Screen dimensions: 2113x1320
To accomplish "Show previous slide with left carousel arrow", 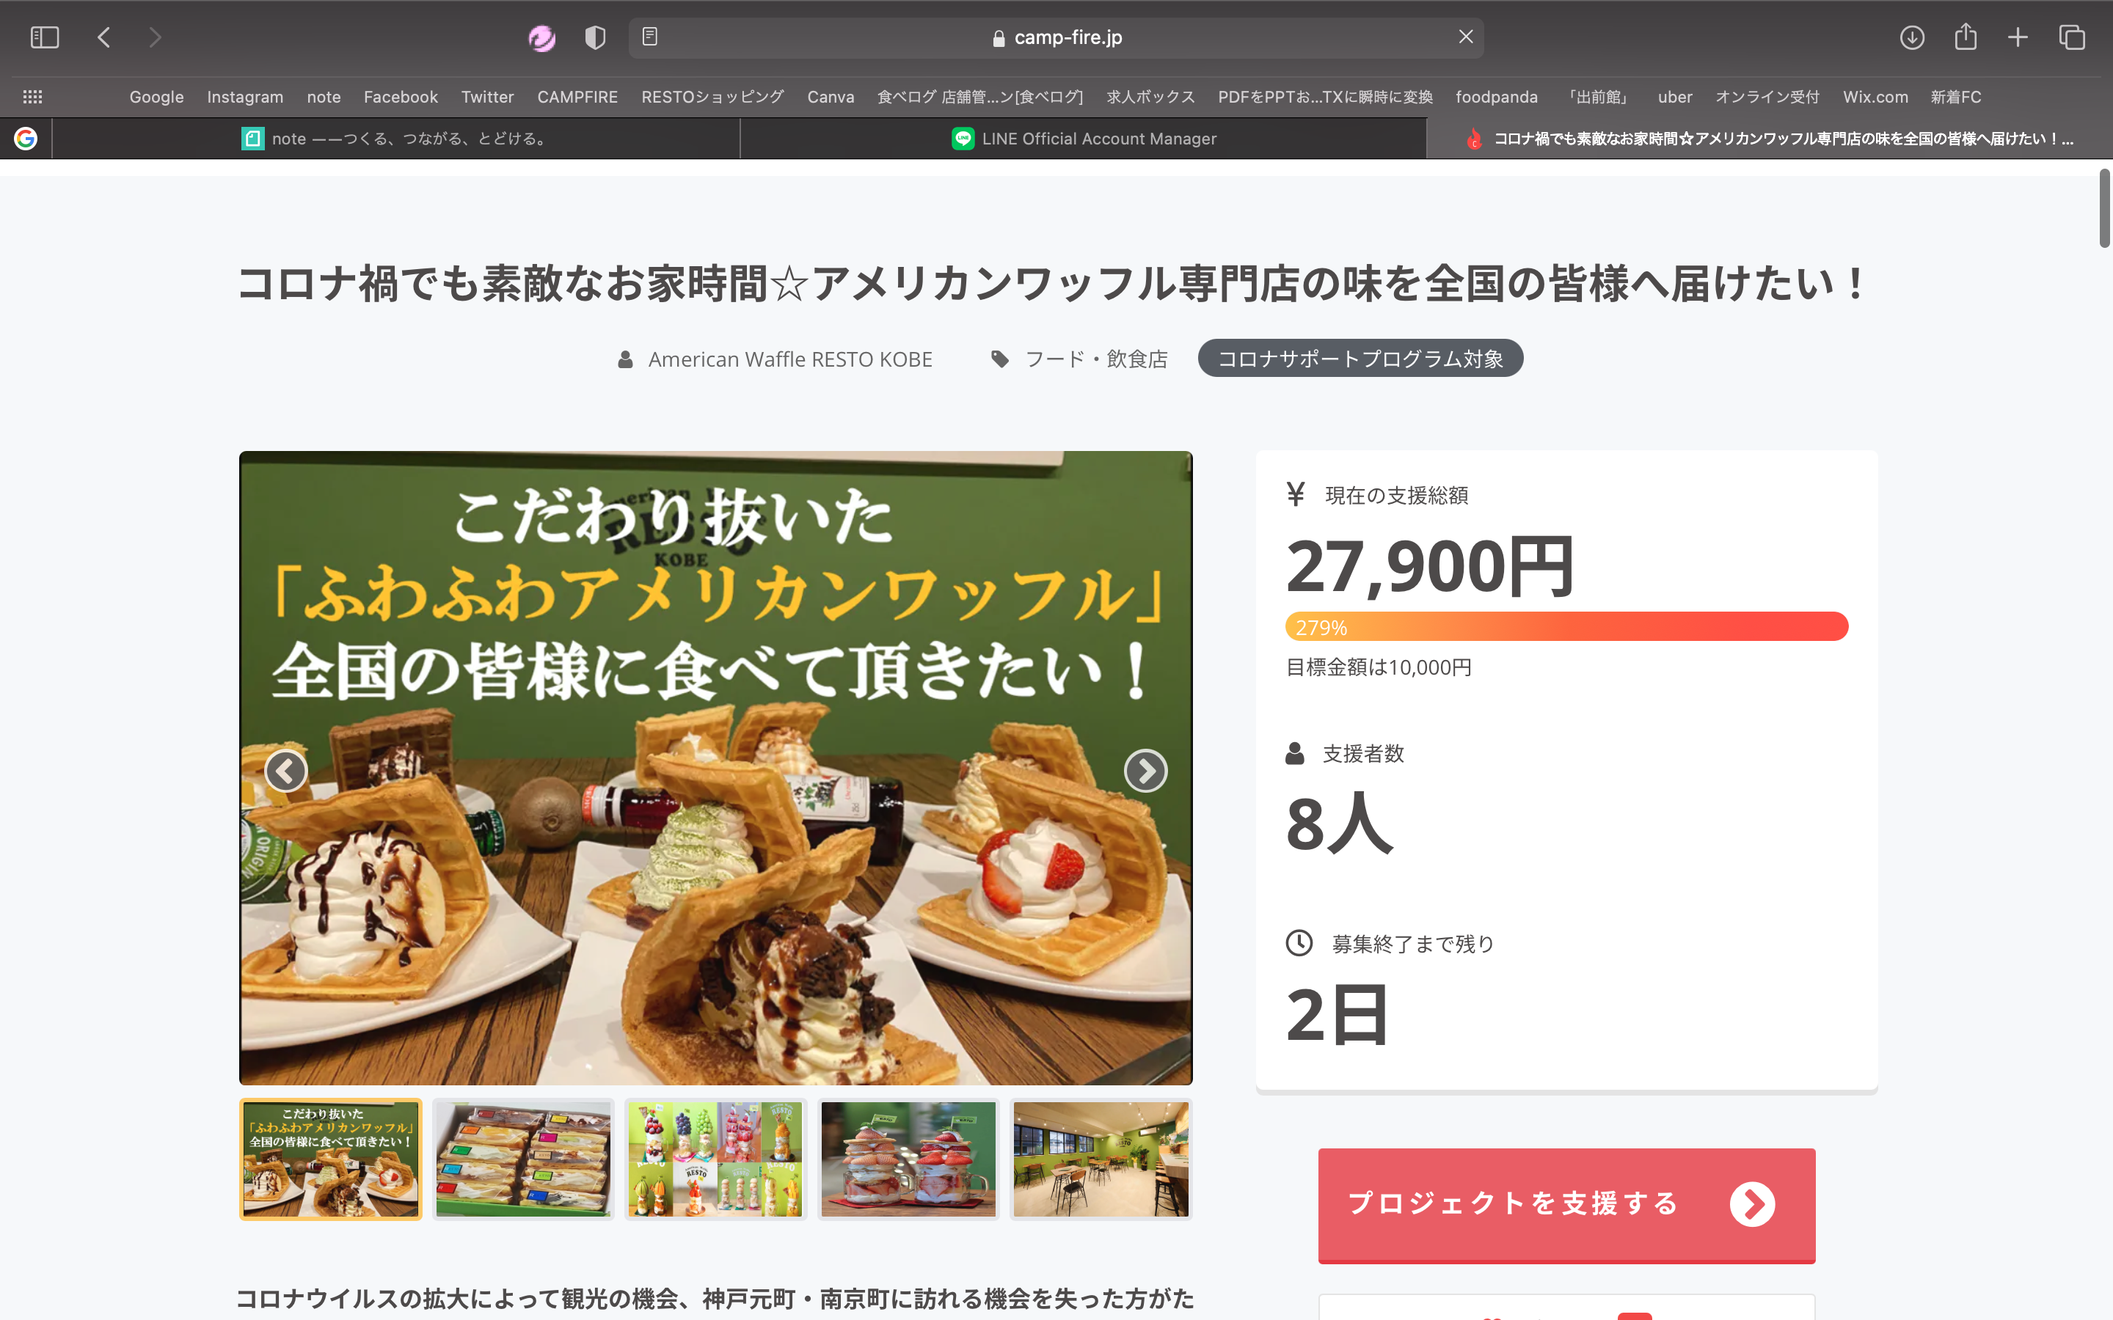I will [x=286, y=771].
